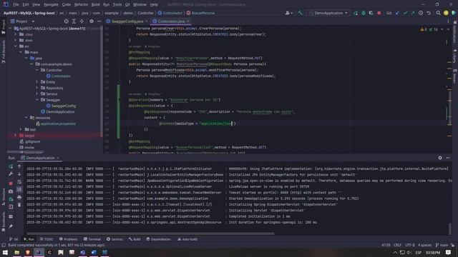
Task: Click the Rerun DemoApplication icon in the top toolbar
Action: click(x=356, y=13)
